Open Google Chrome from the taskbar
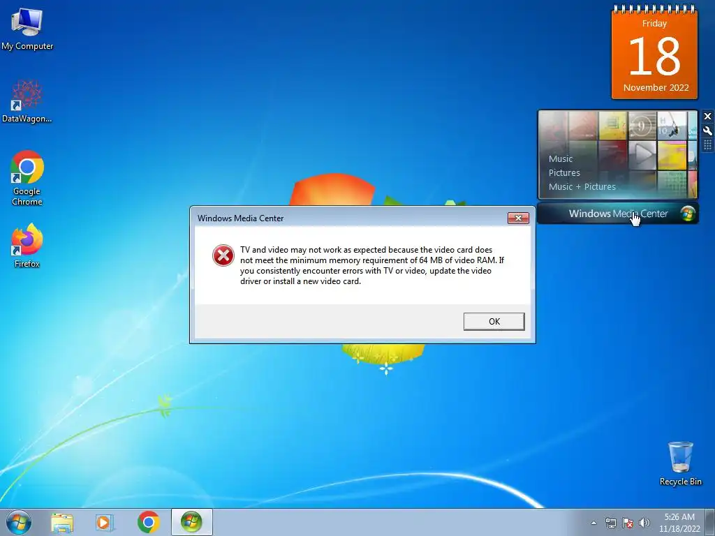715x536 pixels. click(x=148, y=522)
